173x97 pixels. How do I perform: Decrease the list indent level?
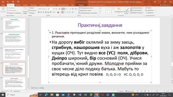pyautogui.click(x=70, y=9)
